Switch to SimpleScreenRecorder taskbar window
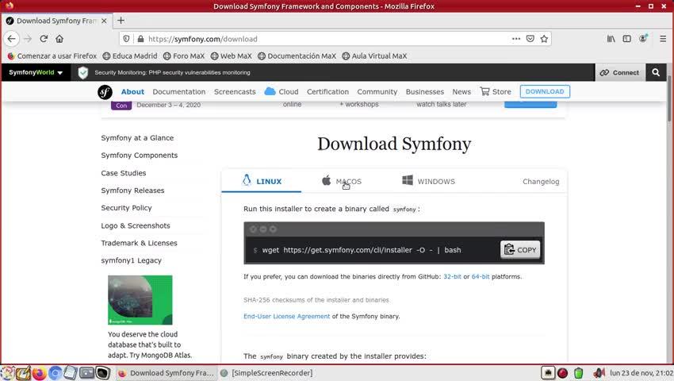 [266, 373]
